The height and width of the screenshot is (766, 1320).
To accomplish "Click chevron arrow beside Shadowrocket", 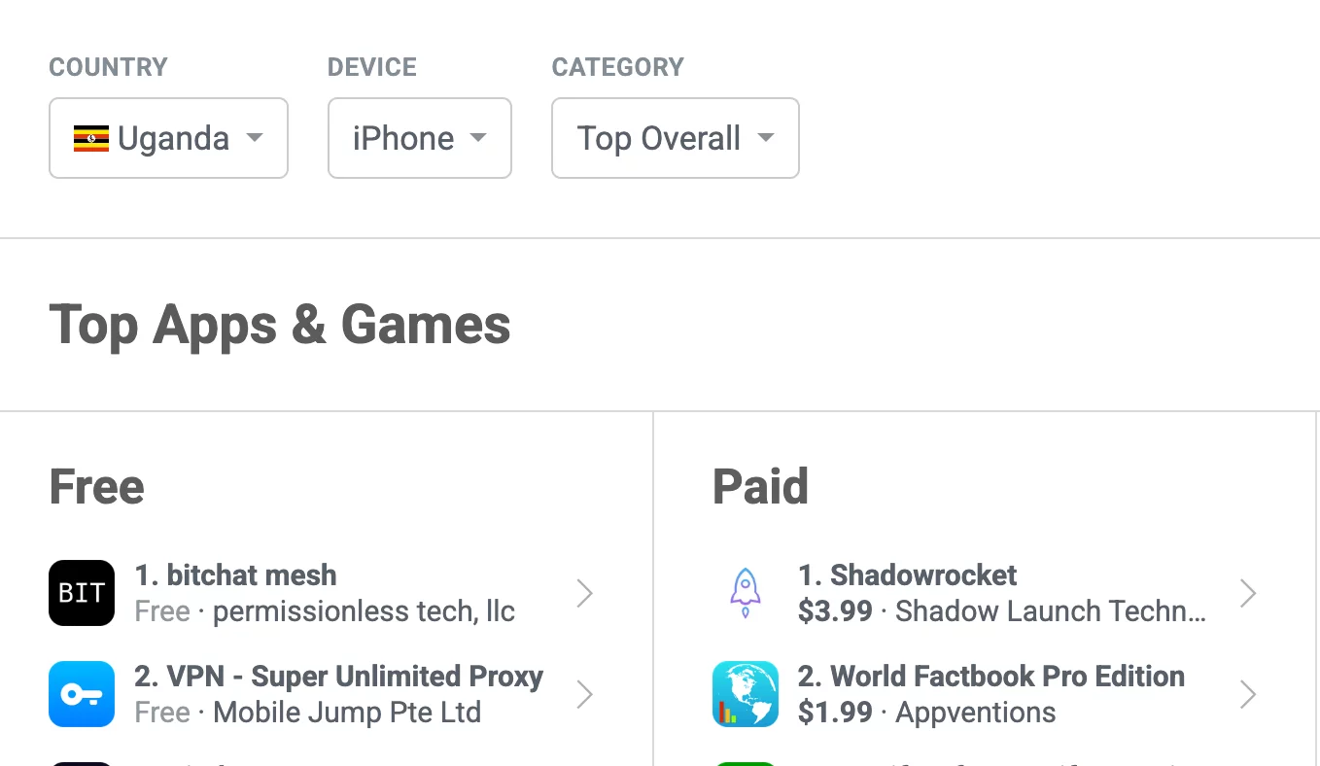I will 1248,593.
